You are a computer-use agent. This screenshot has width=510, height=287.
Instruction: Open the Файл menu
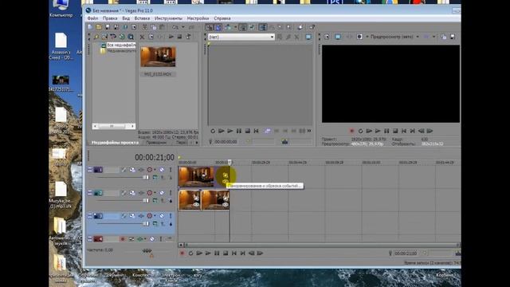coord(92,18)
